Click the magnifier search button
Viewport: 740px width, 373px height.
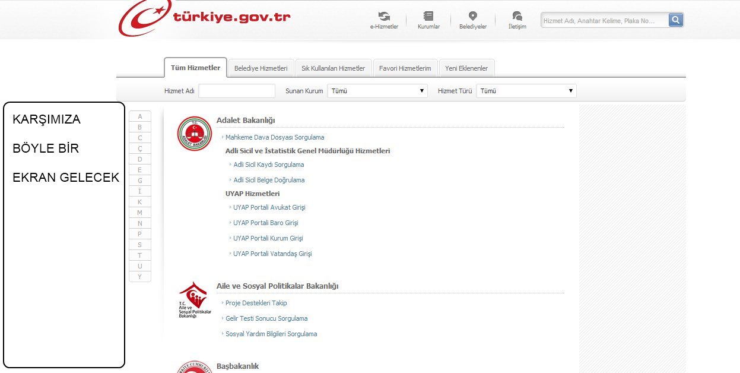point(676,20)
